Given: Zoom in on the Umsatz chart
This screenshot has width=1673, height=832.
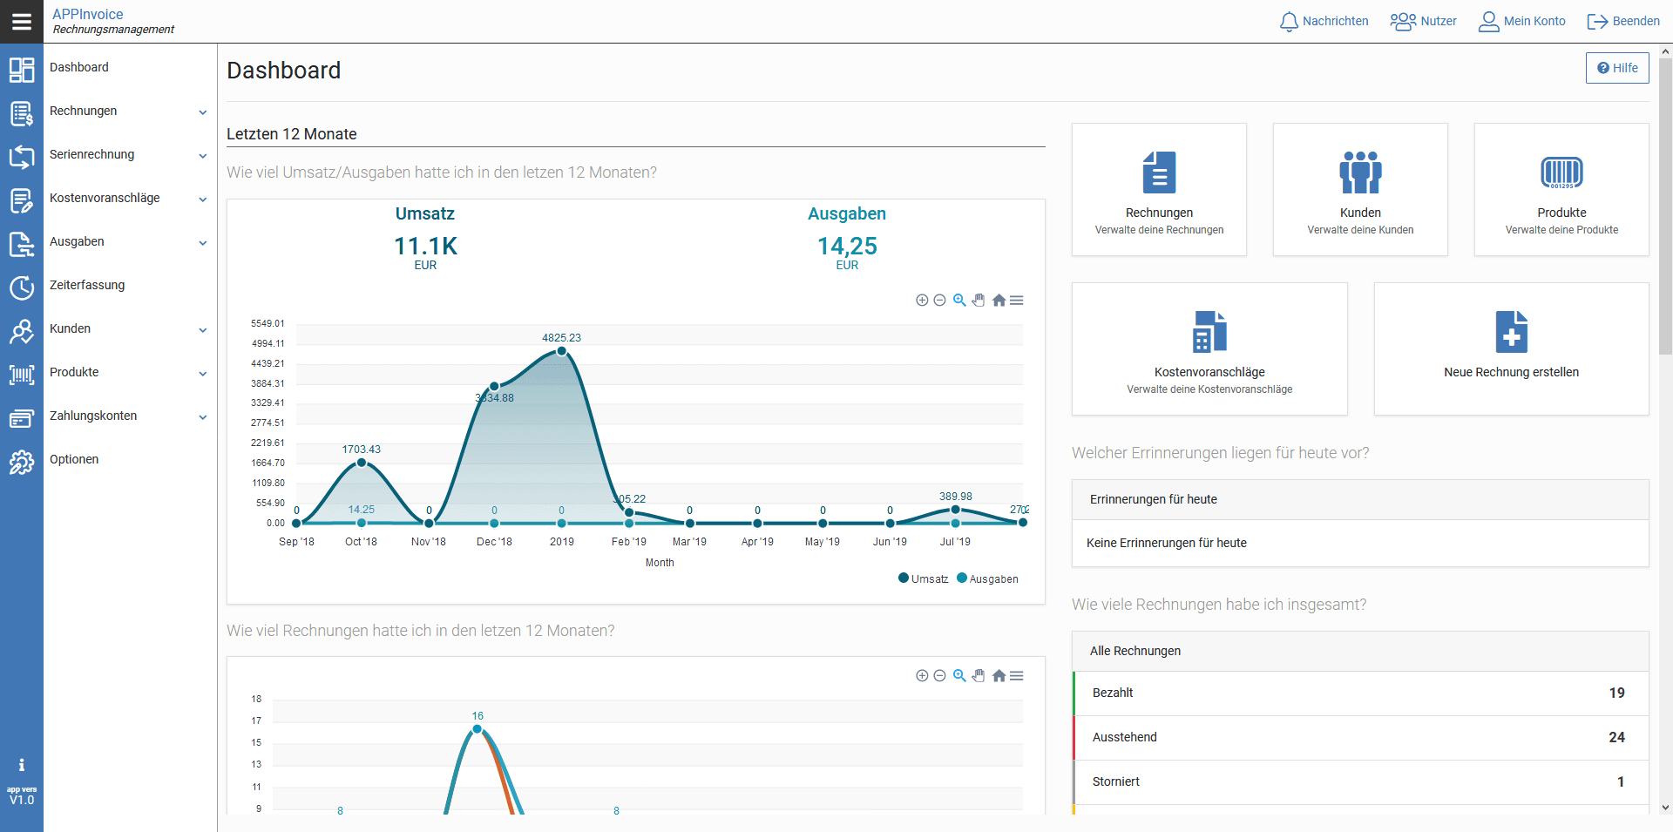Looking at the screenshot, I should 922,300.
